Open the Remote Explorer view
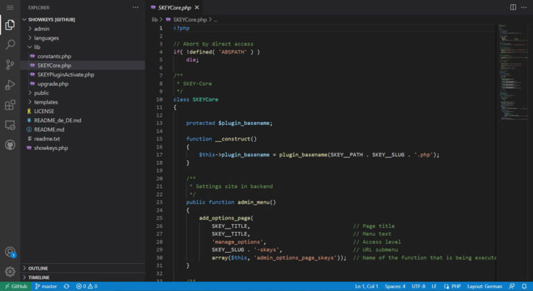This screenshot has width=533, height=291. pyautogui.click(x=10, y=125)
